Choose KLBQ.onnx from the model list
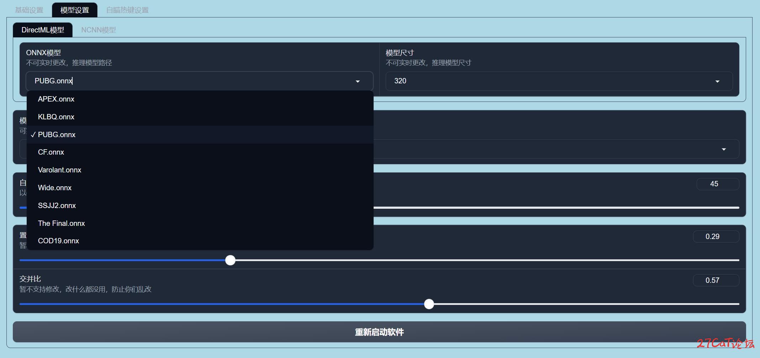The image size is (760, 358). point(200,117)
